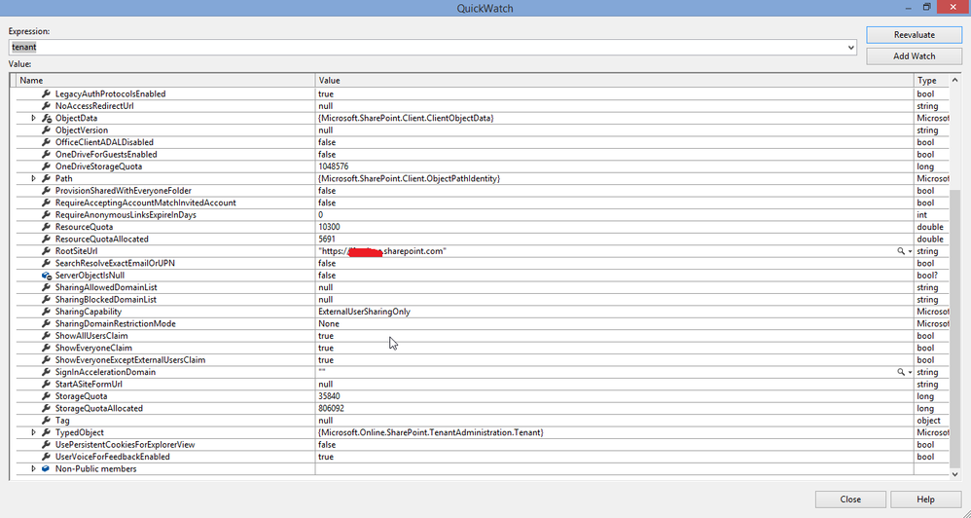
Task: Select the ResourceQuotaAllocated value 5691
Action: [x=327, y=240]
